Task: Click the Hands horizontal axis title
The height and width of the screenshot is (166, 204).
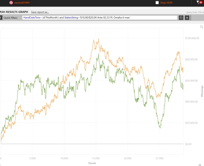Action: 92,163
